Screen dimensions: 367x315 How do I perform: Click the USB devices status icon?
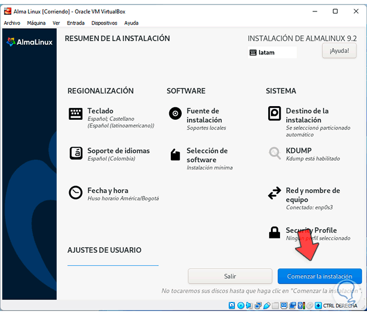[x=266, y=305]
